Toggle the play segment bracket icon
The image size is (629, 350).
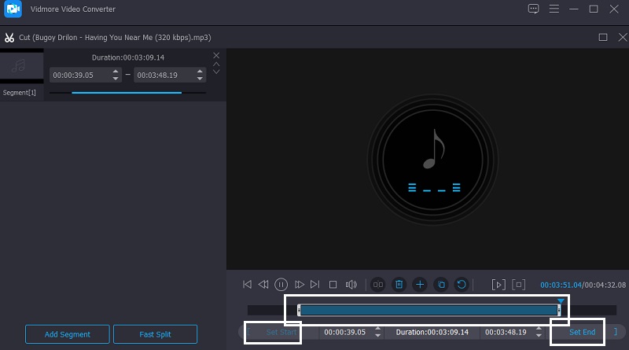tap(498, 284)
